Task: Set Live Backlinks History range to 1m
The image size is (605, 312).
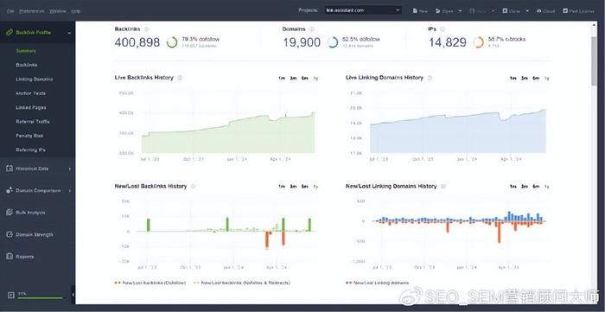Action: click(282, 79)
